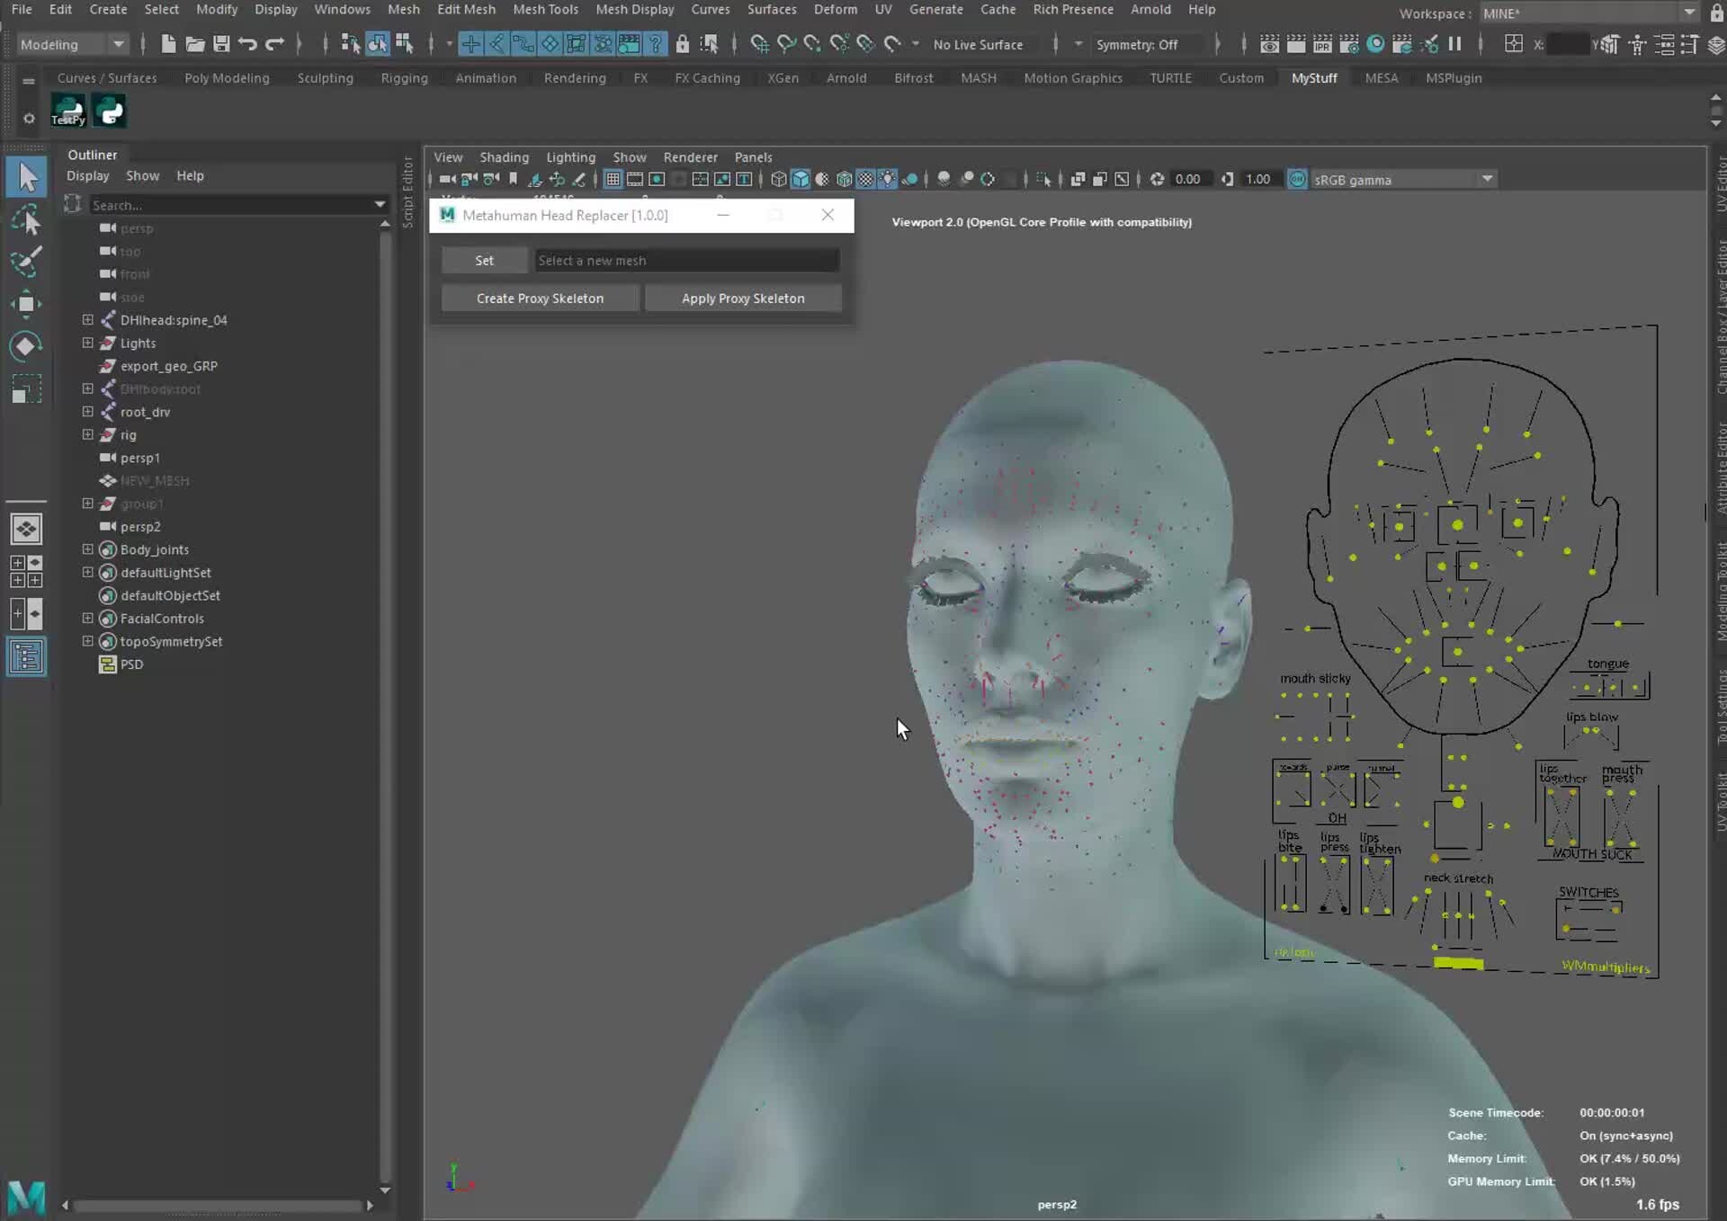Select the Rotate tool
This screenshot has height=1221, width=1727.
26,346
